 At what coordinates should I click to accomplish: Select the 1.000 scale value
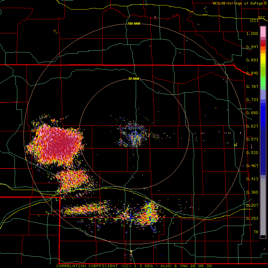[252, 33]
